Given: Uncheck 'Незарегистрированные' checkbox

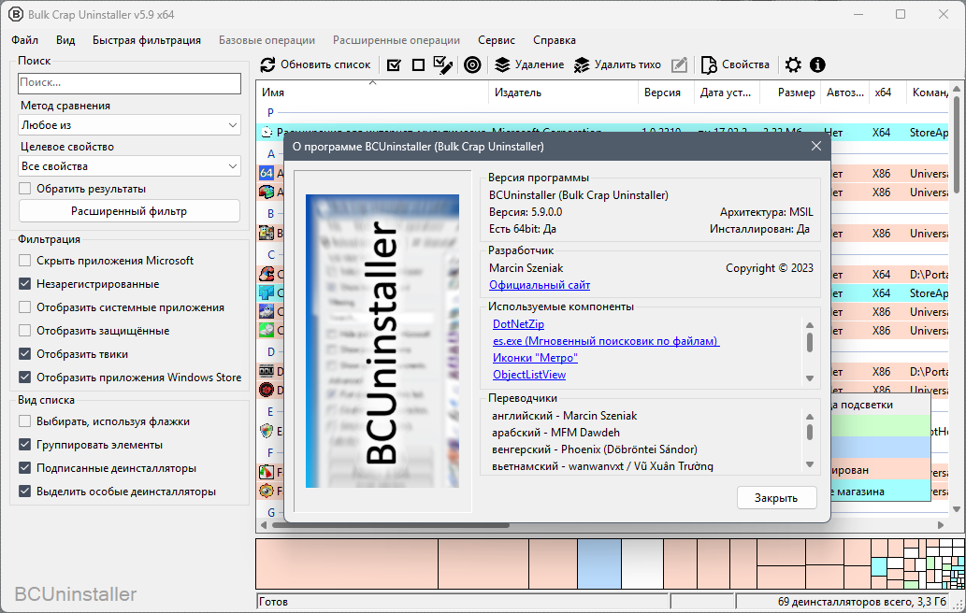Looking at the screenshot, I should 24,284.
